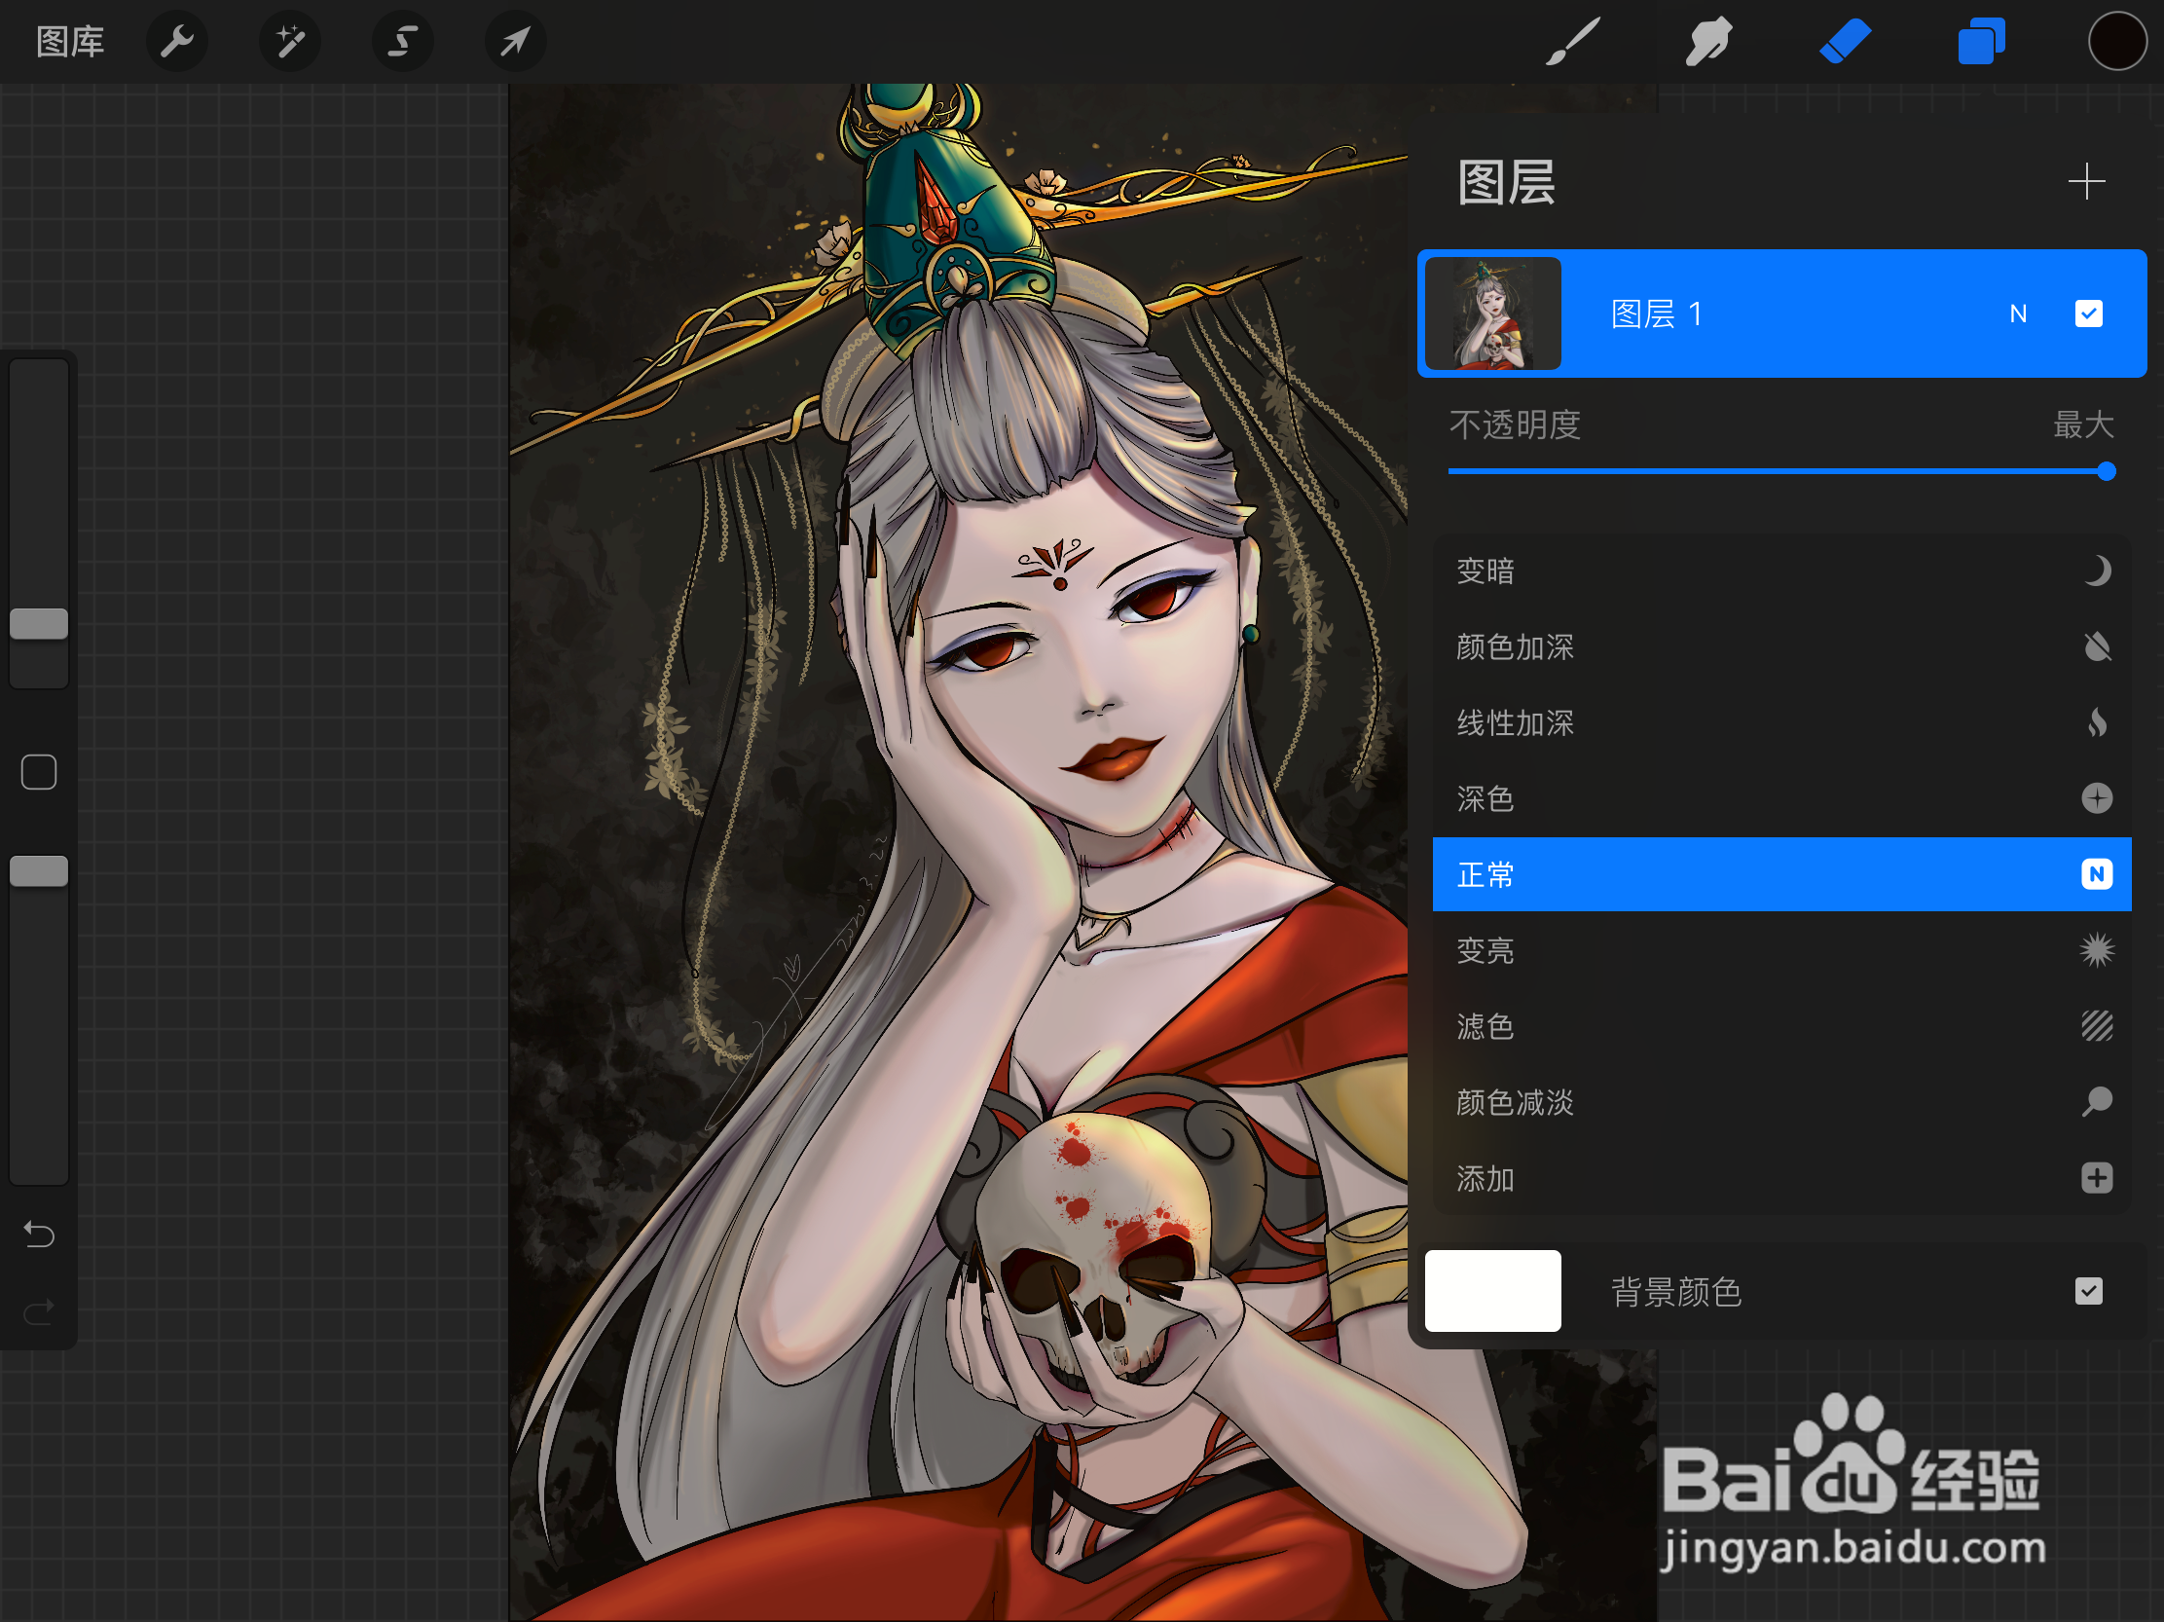Image resolution: width=2164 pixels, height=1622 pixels.
Task: Choose the 线性加深 blend mode
Action: pyautogui.click(x=1781, y=723)
